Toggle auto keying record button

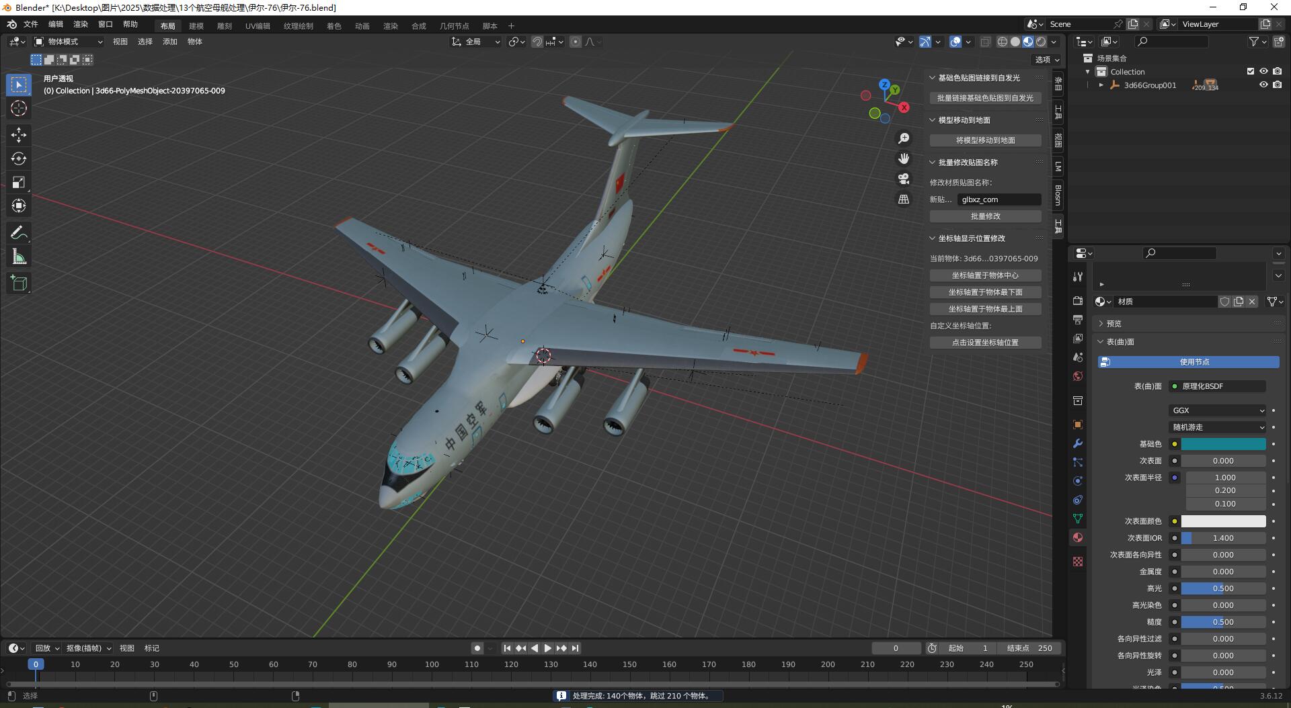477,648
